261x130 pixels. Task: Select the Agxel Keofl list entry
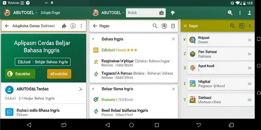[x=221, y=68]
